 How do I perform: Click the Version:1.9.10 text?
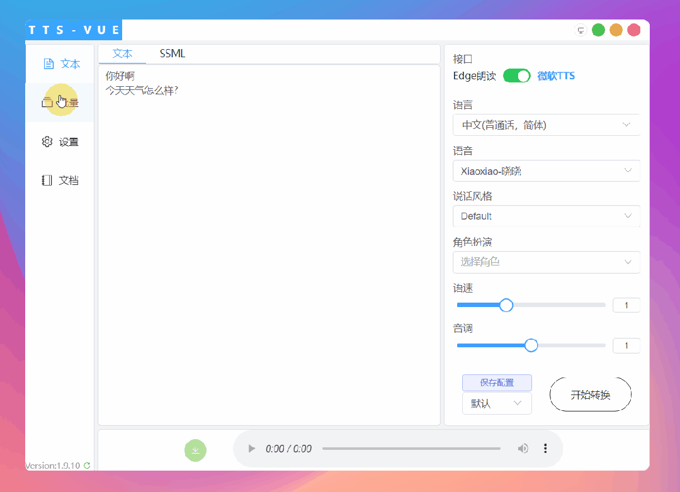[53, 466]
